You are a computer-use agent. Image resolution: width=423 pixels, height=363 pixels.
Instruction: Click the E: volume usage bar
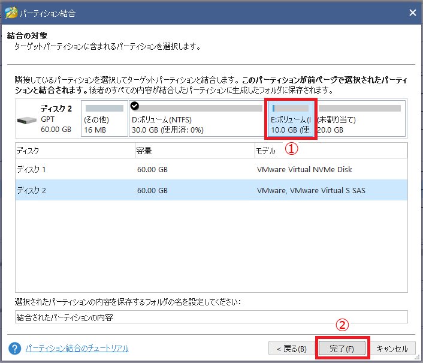pyautogui.click(x=291, y=109)
